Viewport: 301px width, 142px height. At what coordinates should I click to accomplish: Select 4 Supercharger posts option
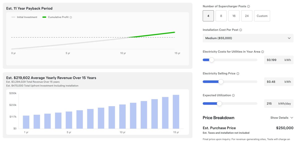pos(208,16)
